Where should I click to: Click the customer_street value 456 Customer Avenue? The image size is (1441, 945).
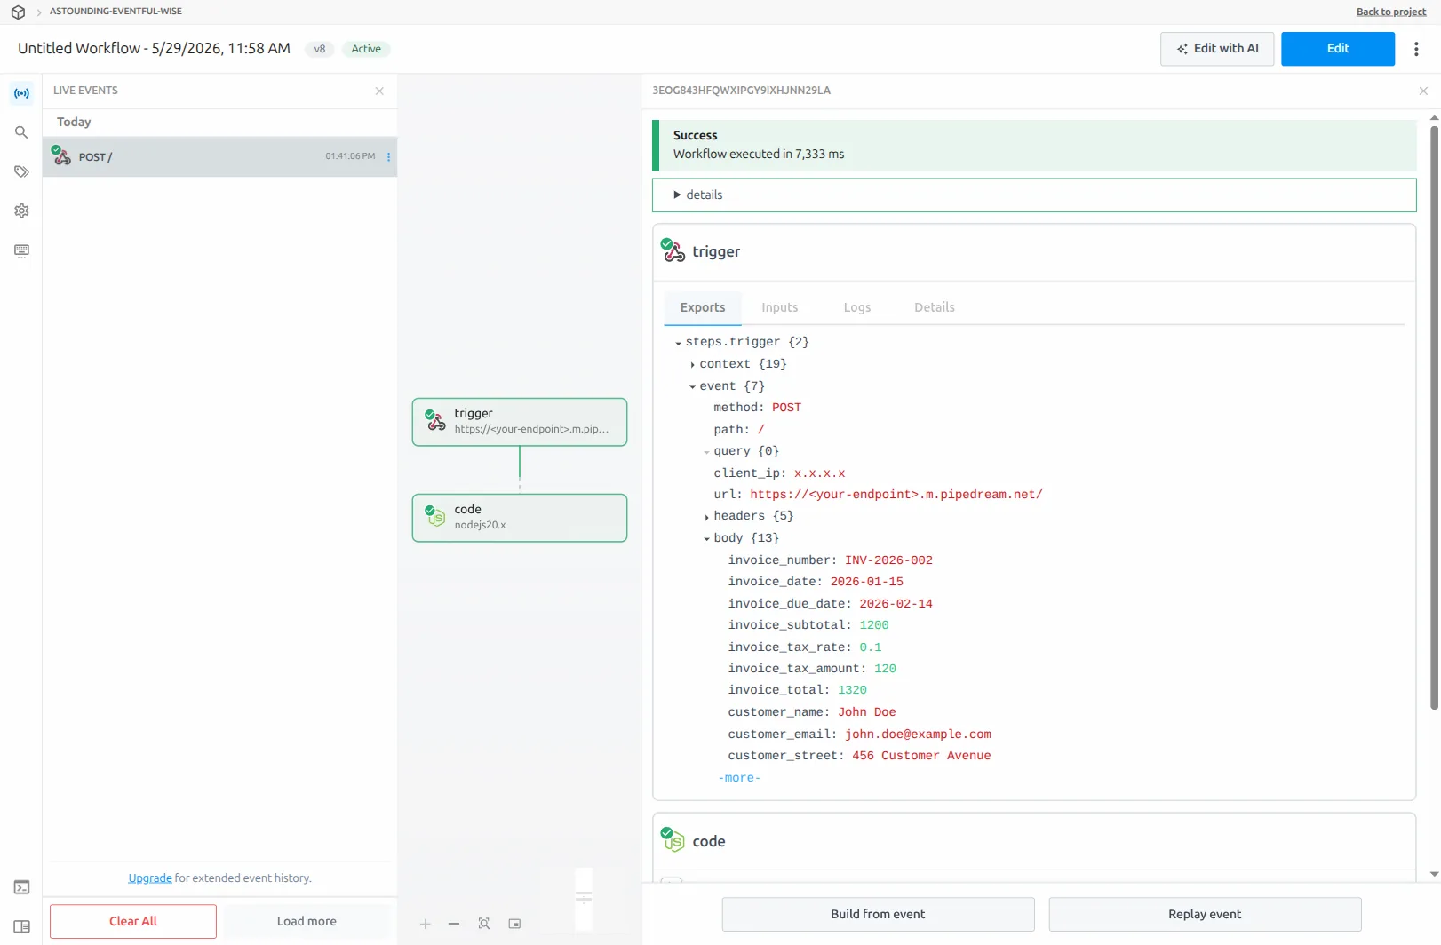tap(921, 756)
